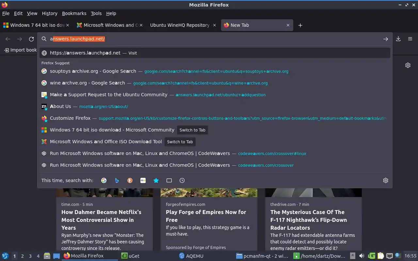The image size is (418, 261).
Task: Open the Bookmarks menu
Action: (x=74, y=13)
